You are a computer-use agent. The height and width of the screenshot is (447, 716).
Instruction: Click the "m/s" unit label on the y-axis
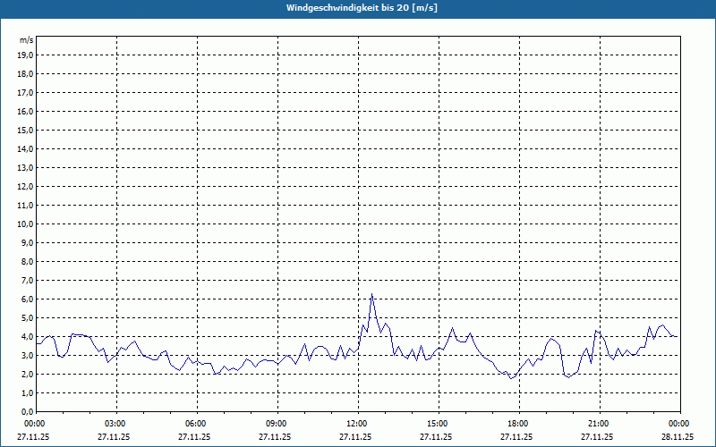[x=26, y=41]
